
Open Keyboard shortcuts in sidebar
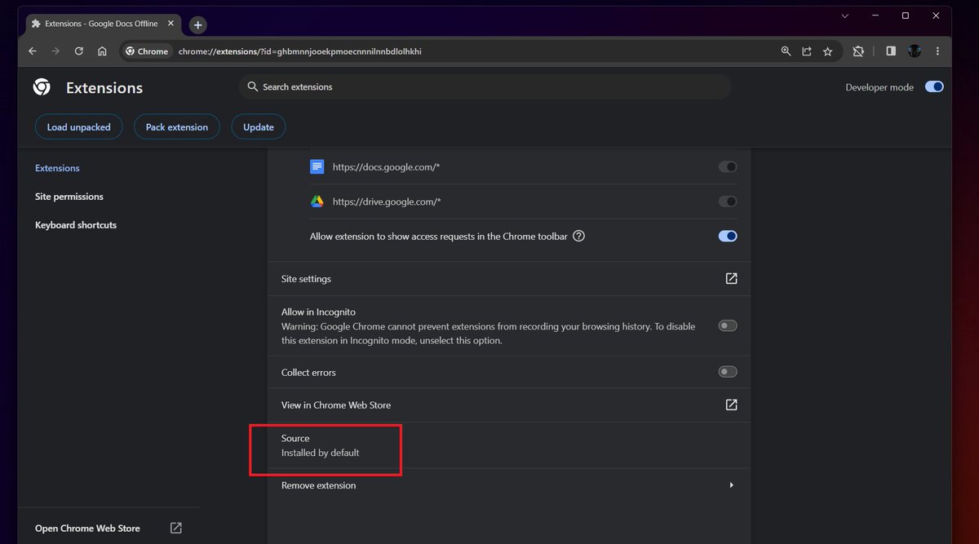76,225
